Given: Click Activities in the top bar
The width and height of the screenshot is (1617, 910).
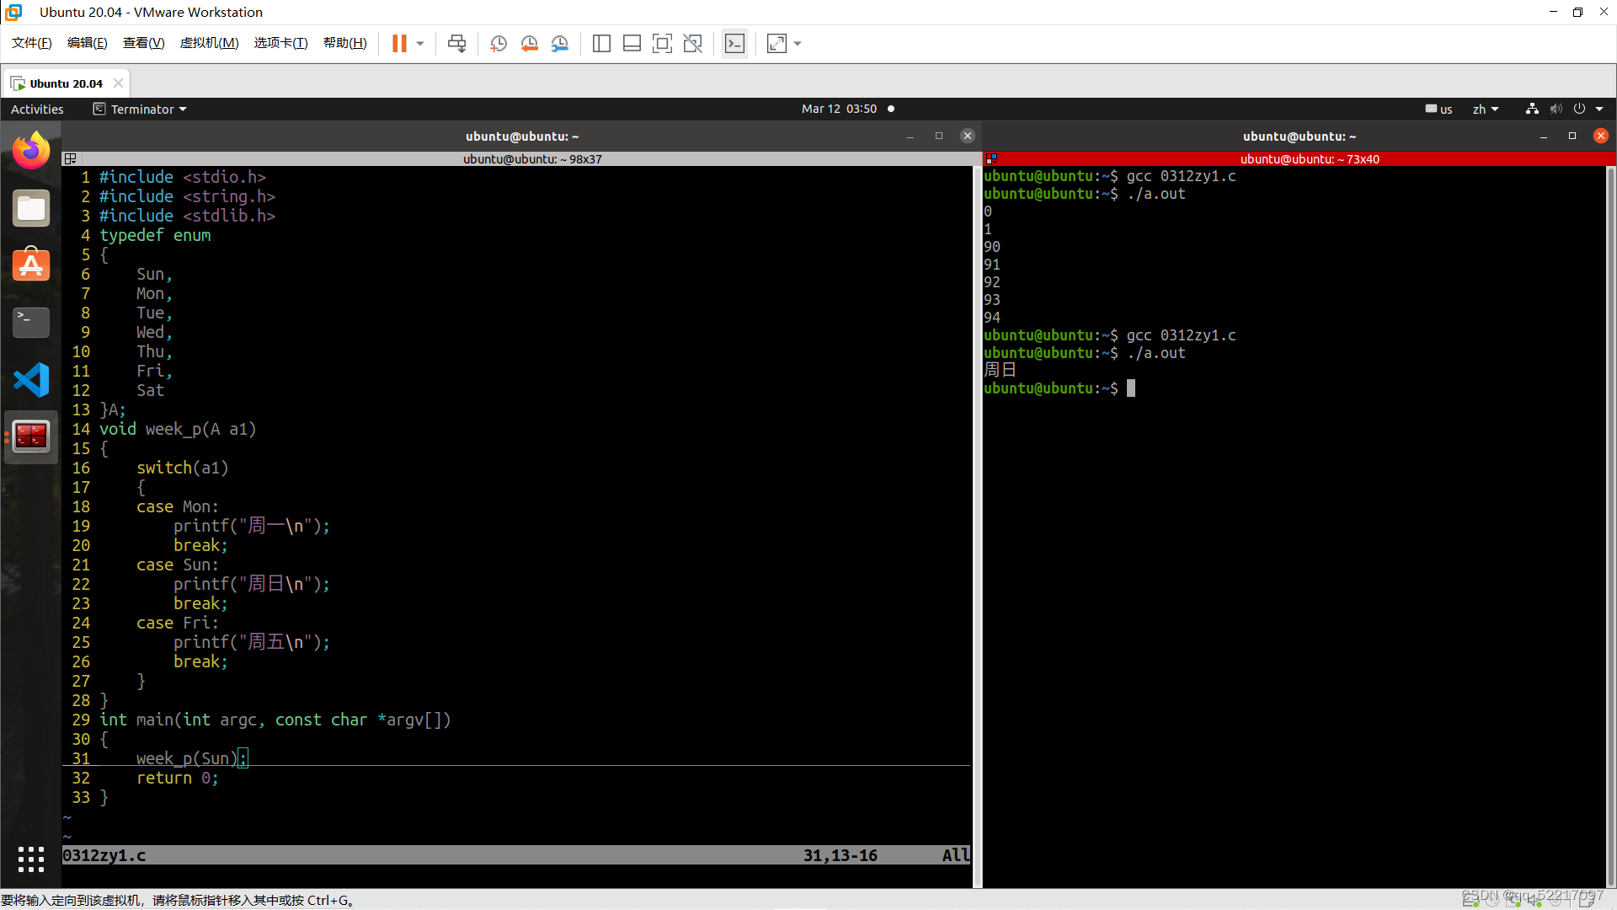Looking at the screenshot, I should click(x=37, y=110).
